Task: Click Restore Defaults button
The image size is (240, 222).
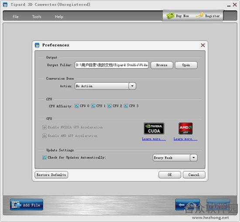Action: (51, 175)
